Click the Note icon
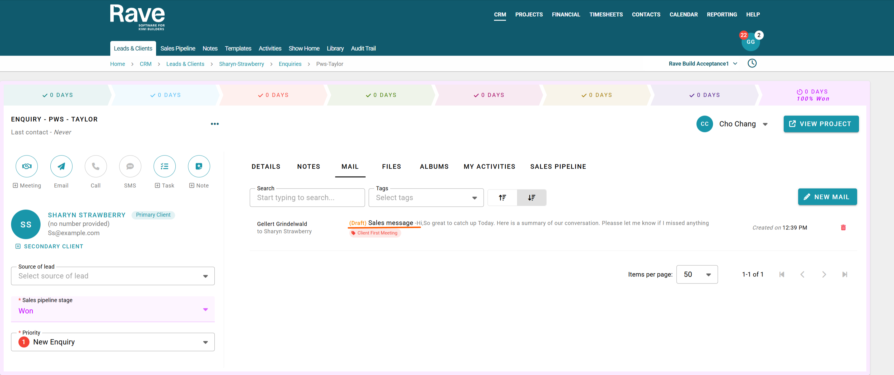894x375 pixels. point(199,166)
